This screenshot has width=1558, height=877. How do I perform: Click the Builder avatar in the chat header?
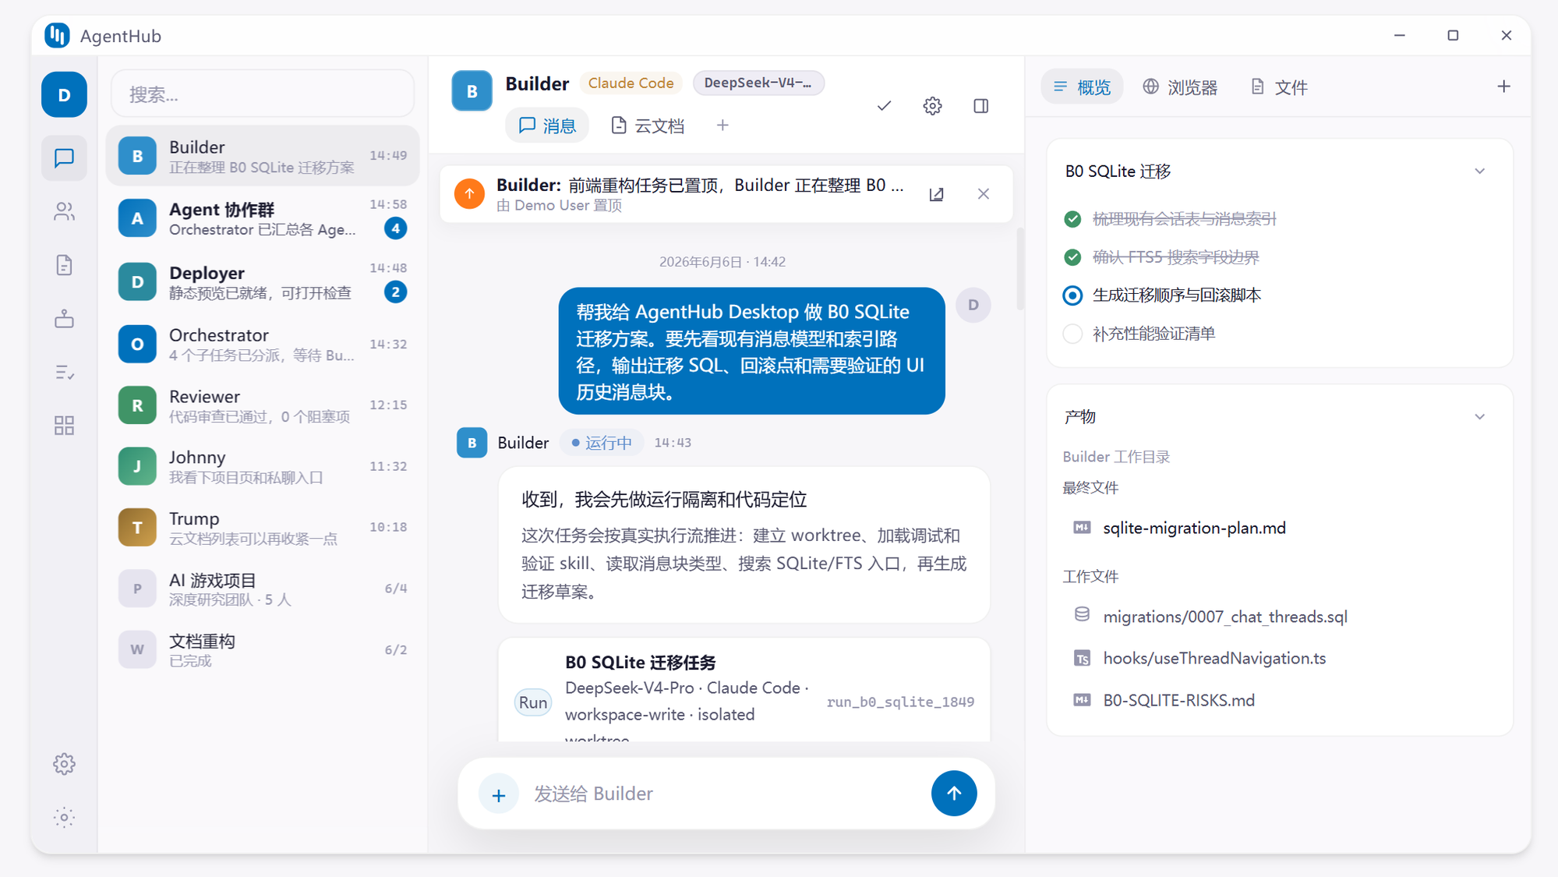[472, 90]
